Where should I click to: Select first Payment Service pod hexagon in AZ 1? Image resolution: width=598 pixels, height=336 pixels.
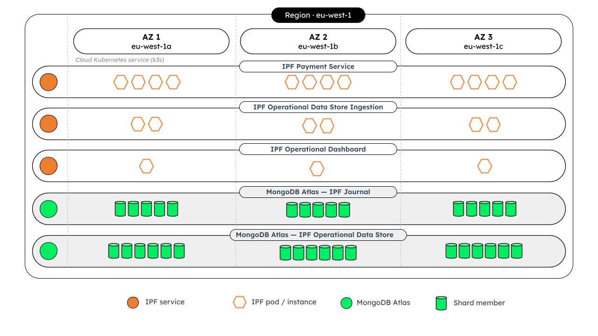pyautogui.click(x=121, y=82)
